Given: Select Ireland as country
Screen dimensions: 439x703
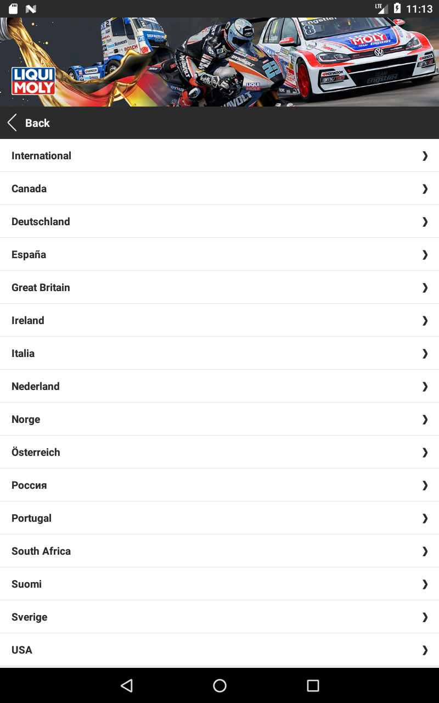Looking at the screenshot, I should 28,320.
